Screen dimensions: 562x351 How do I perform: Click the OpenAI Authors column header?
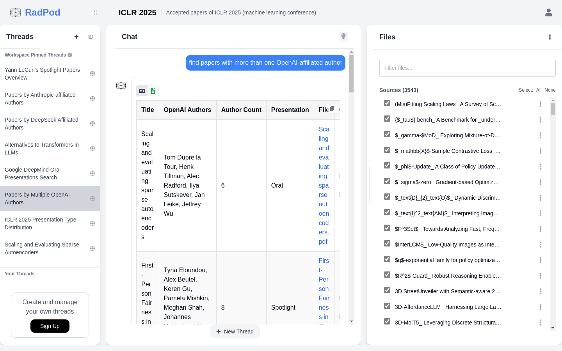(x=187, y=110)
